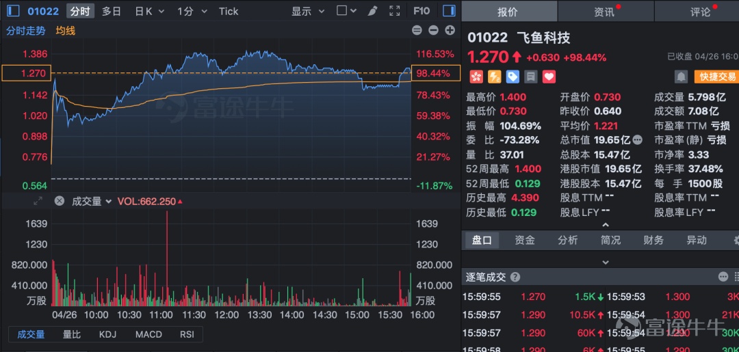Switch to the 分析 tab
Viewport: 739px width, 352px height.
pos(567,241)
